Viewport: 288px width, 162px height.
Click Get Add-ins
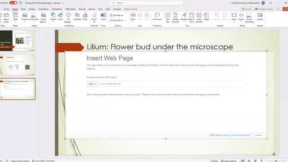tap(117, 15)
